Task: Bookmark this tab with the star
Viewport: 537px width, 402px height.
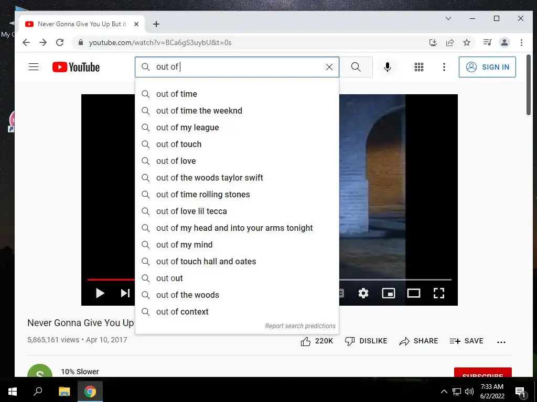Action: click(x=466, y=42)
